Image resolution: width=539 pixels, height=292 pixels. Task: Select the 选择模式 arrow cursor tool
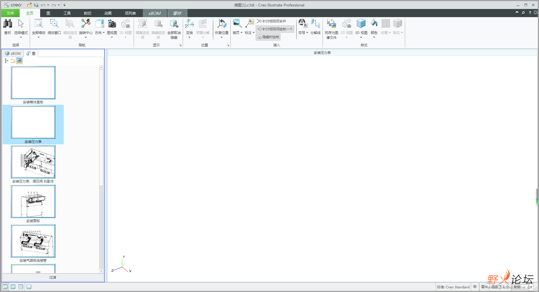coord(21,24)
